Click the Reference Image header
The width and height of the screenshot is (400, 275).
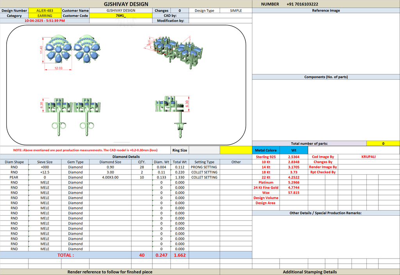pos(326,11)
